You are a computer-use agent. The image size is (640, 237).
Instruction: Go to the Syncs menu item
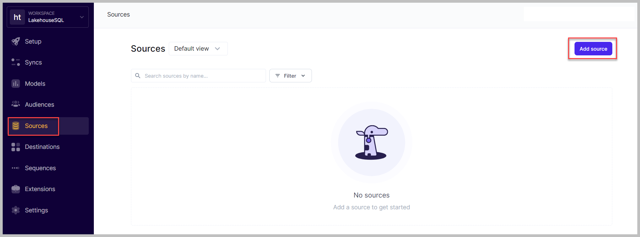(33, 62)
